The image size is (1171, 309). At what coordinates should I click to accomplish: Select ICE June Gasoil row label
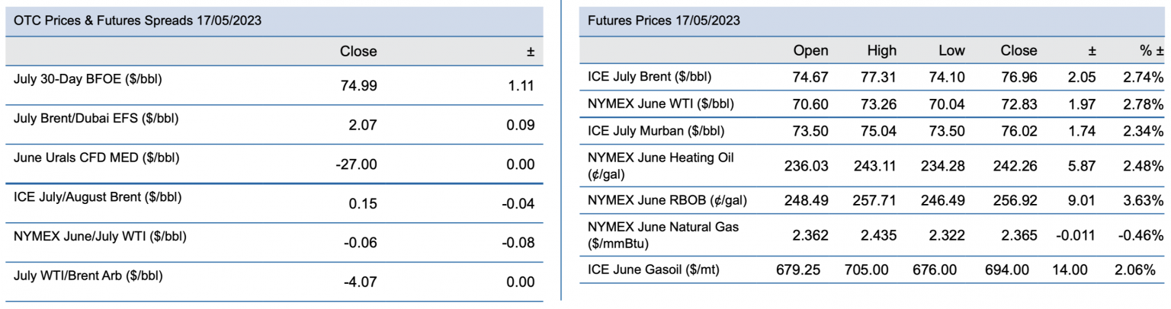(x=654, y=269)
